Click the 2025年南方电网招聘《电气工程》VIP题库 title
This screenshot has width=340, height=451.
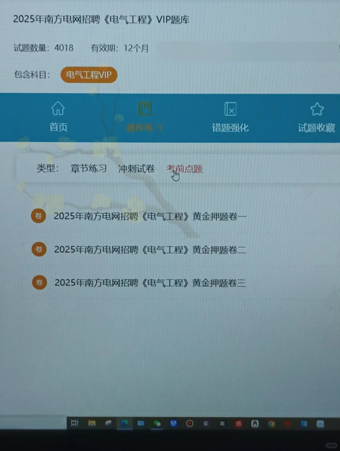[x=101, y=19]
